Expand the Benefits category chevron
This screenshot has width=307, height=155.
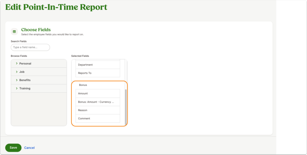click(x=17, y=80)
